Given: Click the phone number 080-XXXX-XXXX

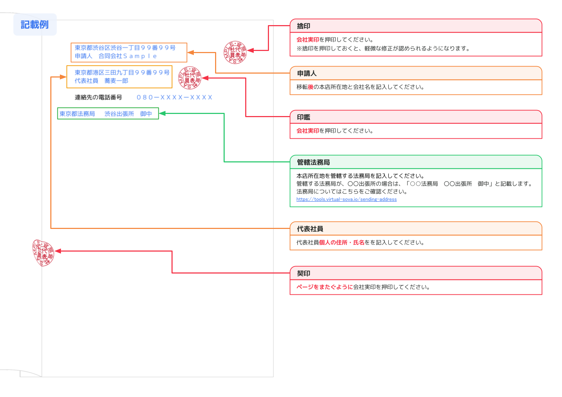Looking at the screenshot, I should pyautogui.click(x=174, y=97).
